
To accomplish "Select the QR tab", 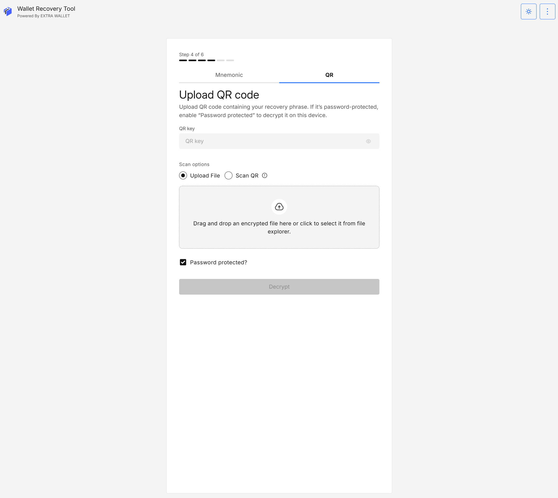I will click(x=329, y=75).
